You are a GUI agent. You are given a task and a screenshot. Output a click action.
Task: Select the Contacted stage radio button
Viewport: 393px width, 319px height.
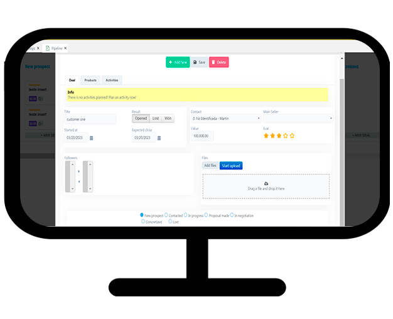(x=166, y=215)
